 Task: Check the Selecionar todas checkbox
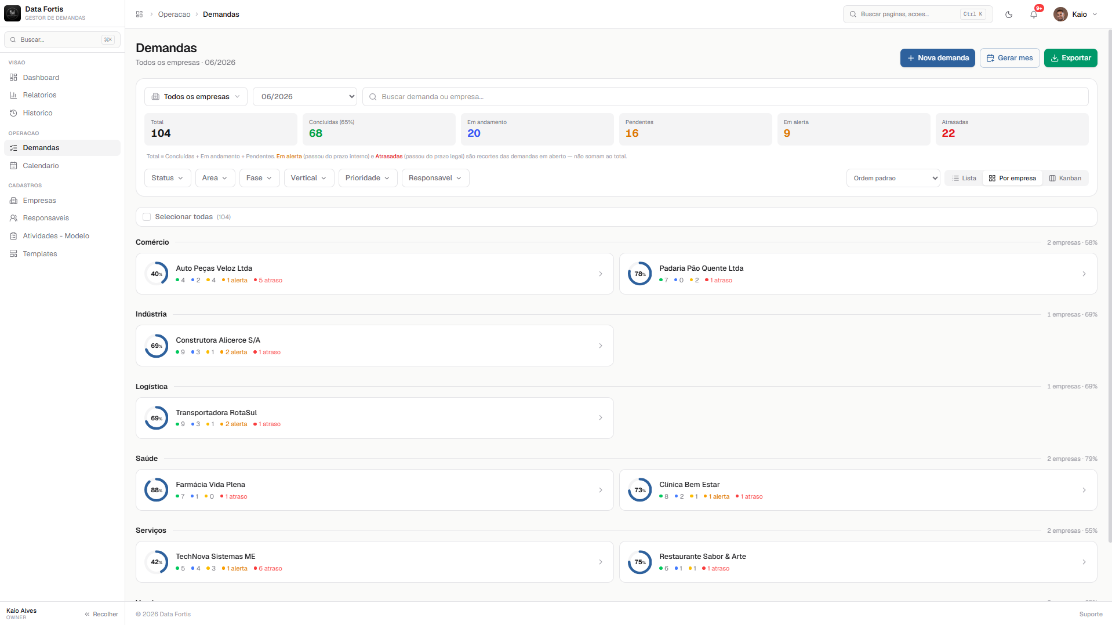(x=147, y=217)
